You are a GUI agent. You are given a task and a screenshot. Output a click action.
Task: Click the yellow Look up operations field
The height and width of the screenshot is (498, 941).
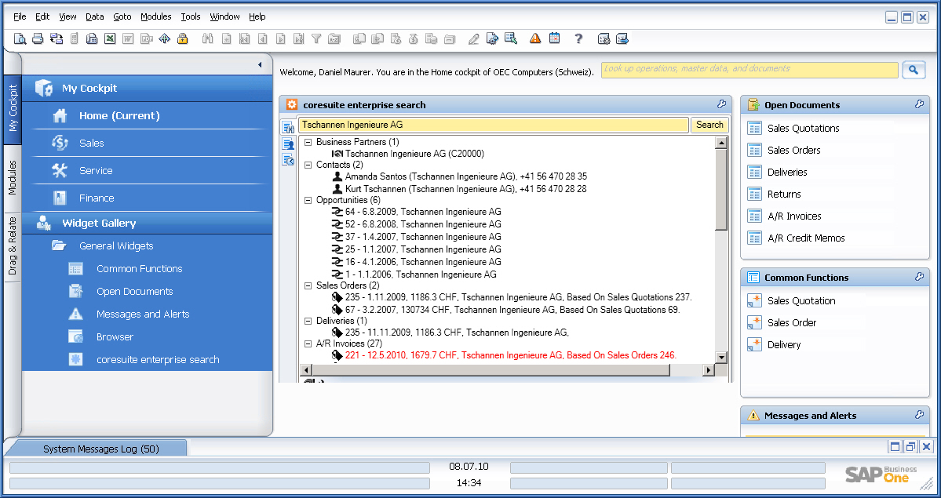pyautogui.click(x=750, y=70)
